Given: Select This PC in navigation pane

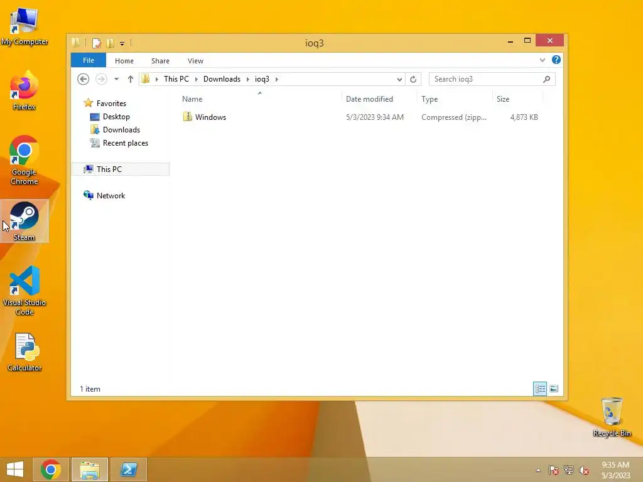Looking at the screenshot, I should pos(121,169).
